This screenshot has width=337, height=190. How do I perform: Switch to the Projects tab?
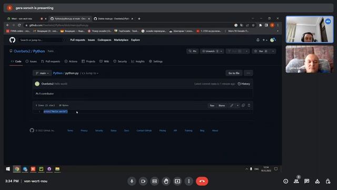pos(88,61)
